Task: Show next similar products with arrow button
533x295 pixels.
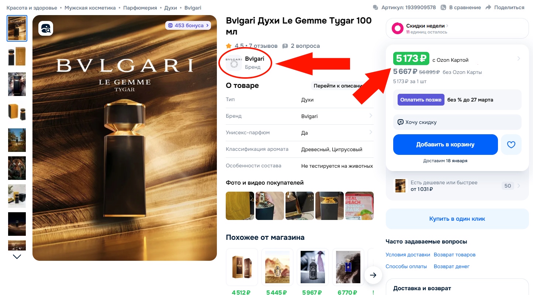Action: (373, 275)
